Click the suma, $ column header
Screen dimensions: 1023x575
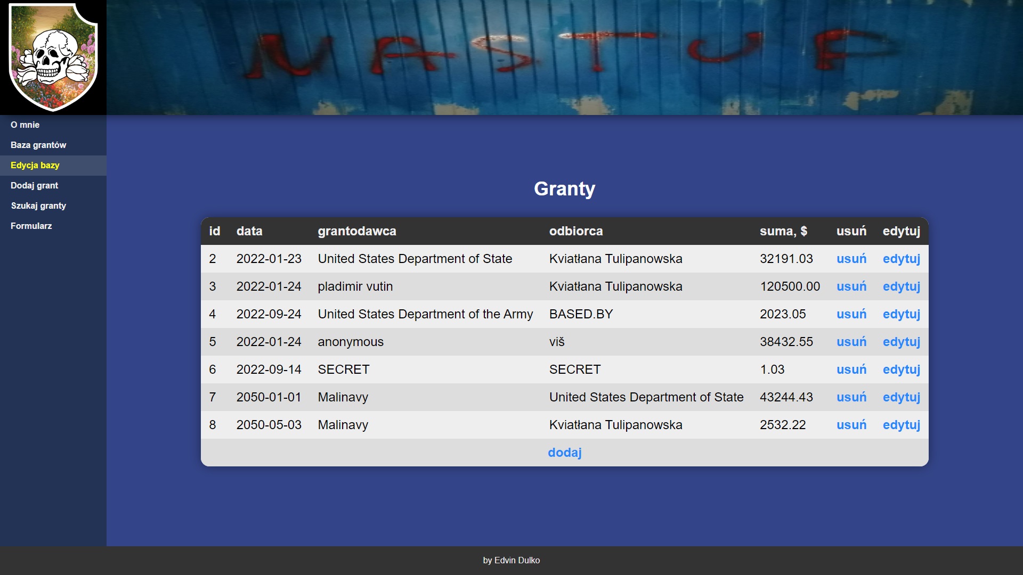(x=783, y=231)
